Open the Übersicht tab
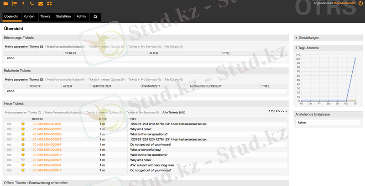 pyautogui.click(x=12, y=17)
